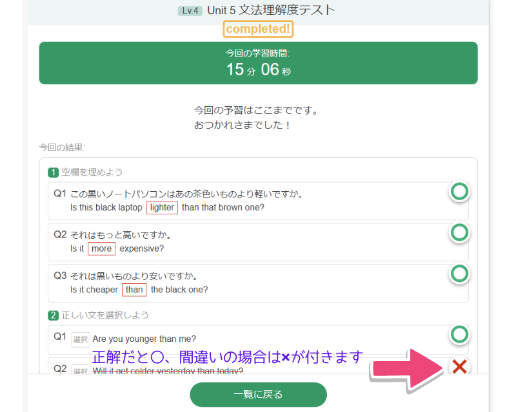Click the green circle for "cheaper than" question

pos(459,274)
